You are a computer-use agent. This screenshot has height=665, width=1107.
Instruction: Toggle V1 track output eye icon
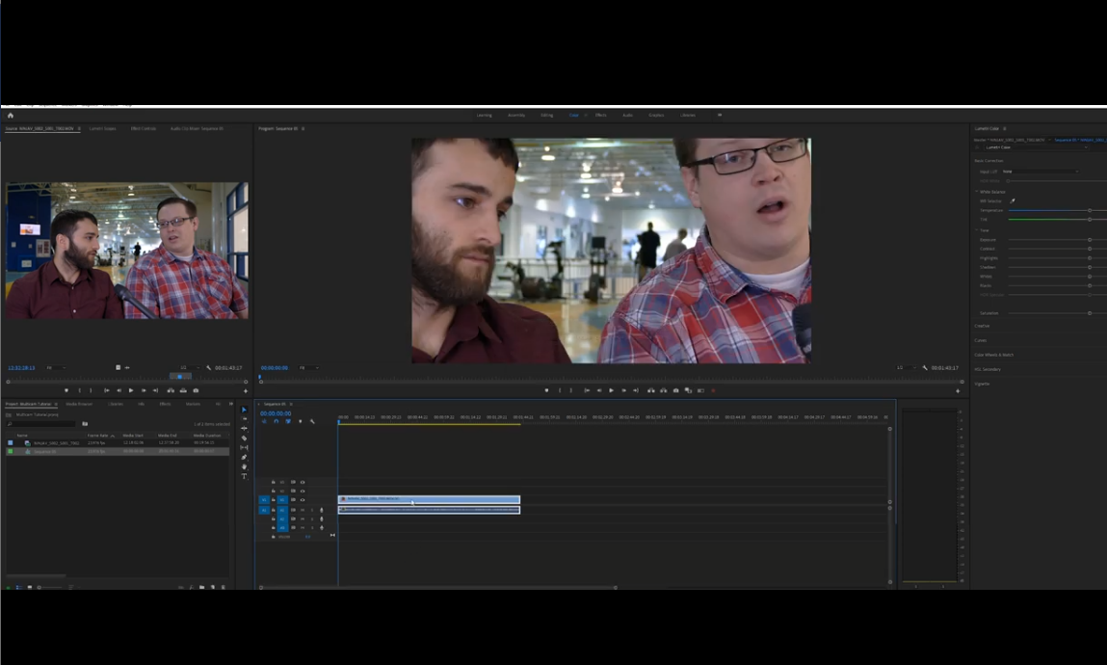pyautogui.click(x=303, y=500)
